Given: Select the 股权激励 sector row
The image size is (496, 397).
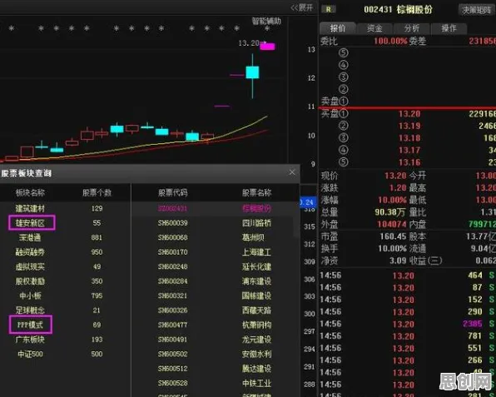Looking at the screenshot, I should [65, 281].
